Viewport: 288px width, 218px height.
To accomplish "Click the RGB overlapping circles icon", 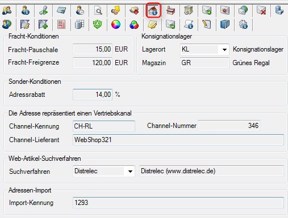I will click(x=134, y=24).
